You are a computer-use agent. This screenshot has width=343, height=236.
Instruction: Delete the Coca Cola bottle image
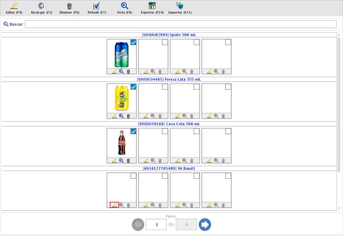[x=128, y=160]
